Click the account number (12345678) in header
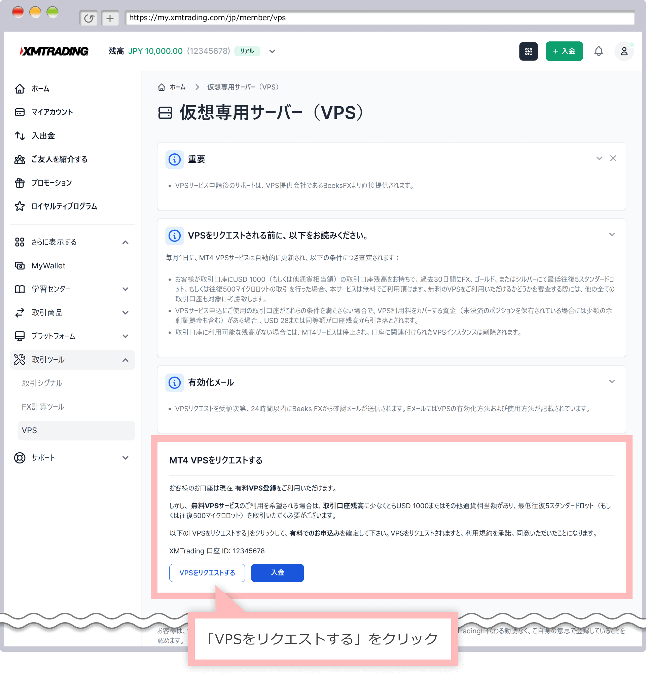Viewport: 646px width, 675px height. coord(208,51)
